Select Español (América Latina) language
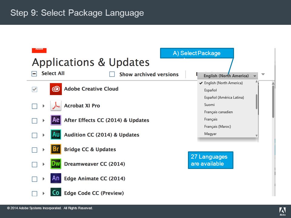 [x=224, y=97]
